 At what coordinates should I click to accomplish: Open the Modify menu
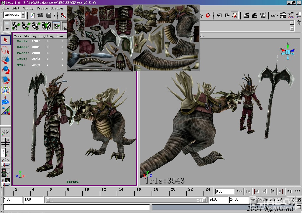28,8
